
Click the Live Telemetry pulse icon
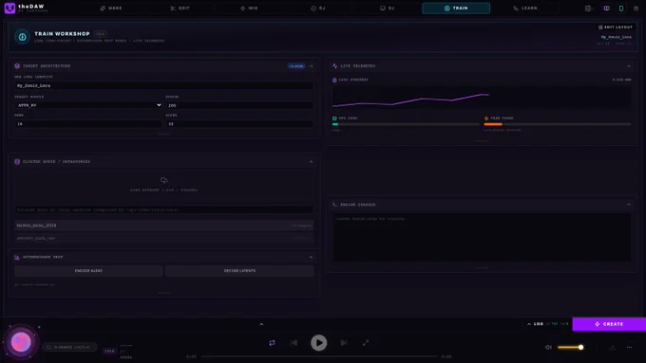335,65
